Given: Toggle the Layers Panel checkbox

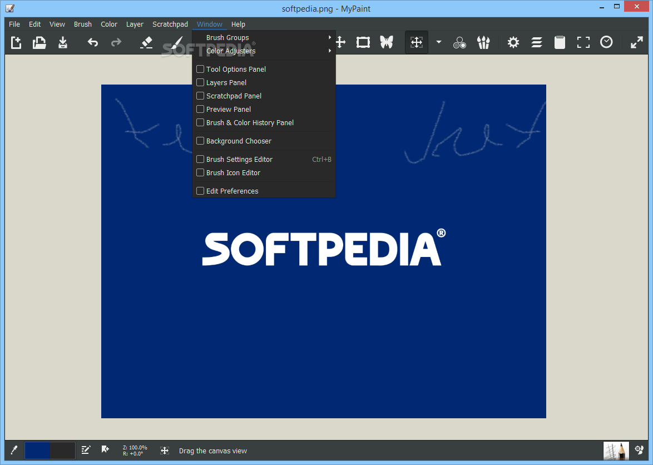Looking at the screenshot, I should pyautogui.click(x=200, y=82).
